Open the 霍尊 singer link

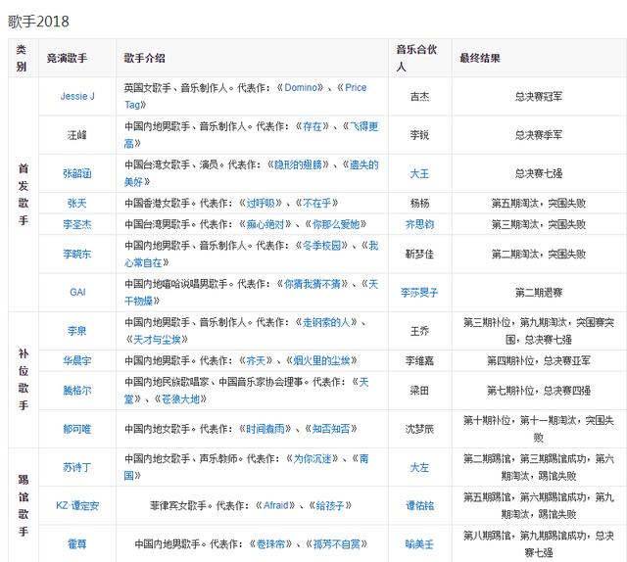(76, 544)
